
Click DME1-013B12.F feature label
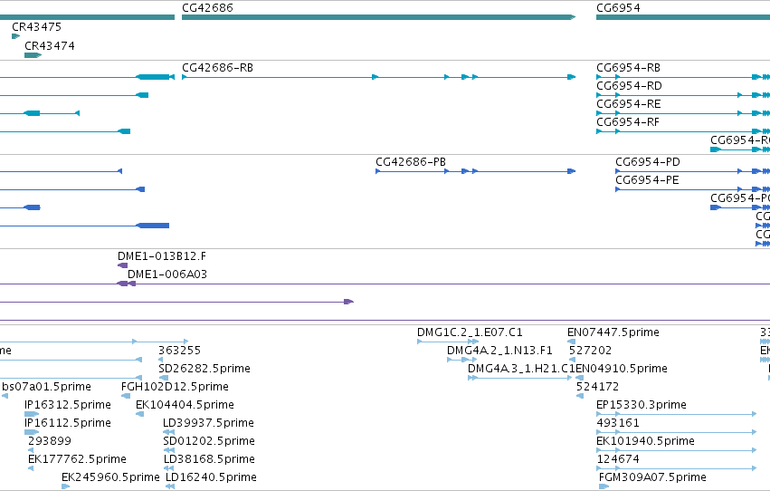click(162, 256)
